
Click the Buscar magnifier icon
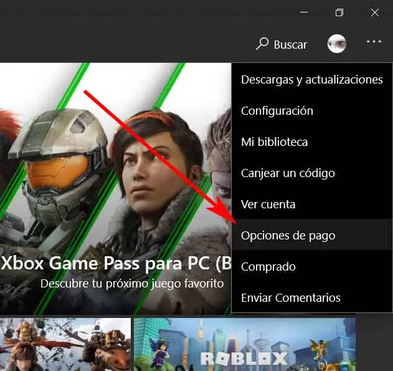(262, 44)
